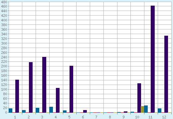The height and width of the screenshot is (119, 173).
Task: Click the x-axis label 12
Action: [x=164, y=117]
